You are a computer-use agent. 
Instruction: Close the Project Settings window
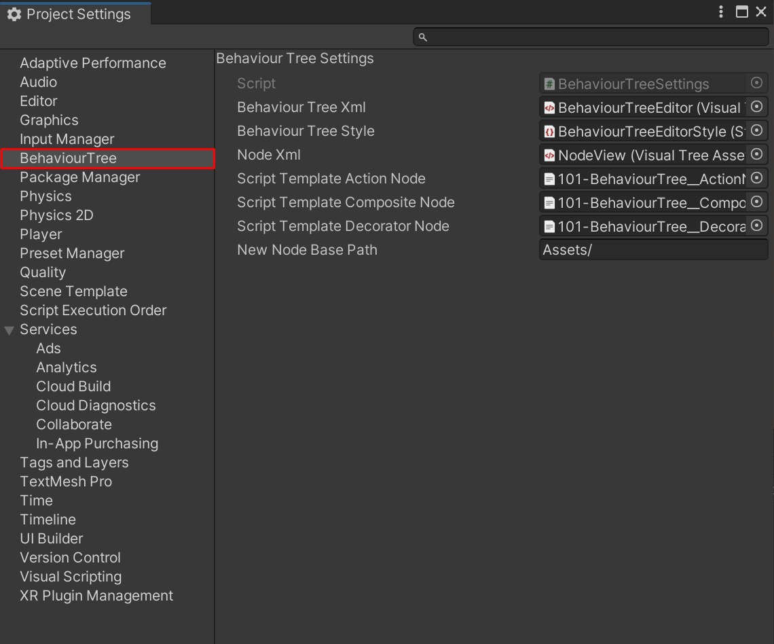[x=760, y=12]
